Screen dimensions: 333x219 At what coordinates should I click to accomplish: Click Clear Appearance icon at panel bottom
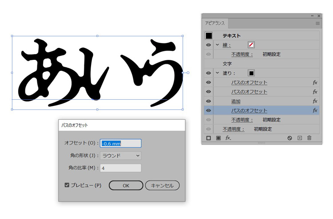click(289, 138)
